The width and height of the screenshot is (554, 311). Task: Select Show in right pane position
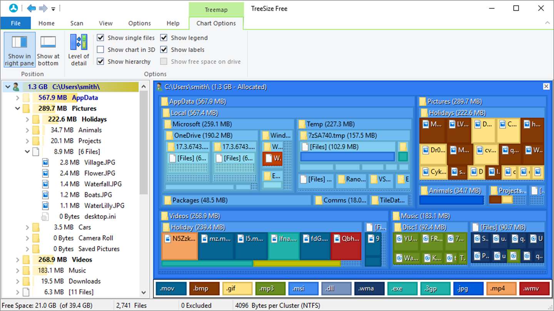coord(20,50)
